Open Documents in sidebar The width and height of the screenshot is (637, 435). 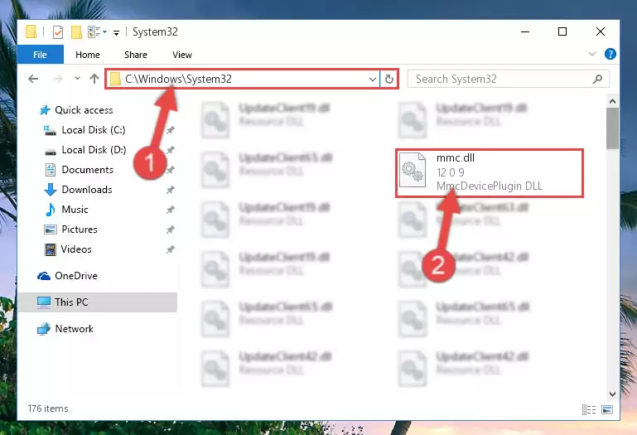(x=87, y=170)
